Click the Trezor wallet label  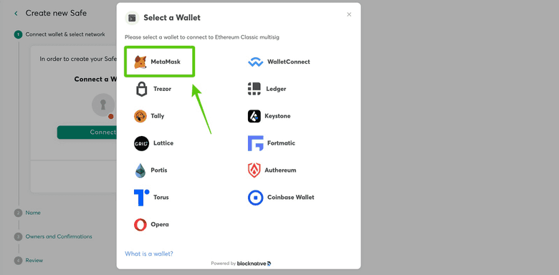162,89
